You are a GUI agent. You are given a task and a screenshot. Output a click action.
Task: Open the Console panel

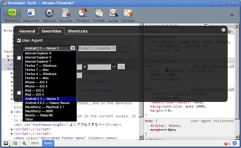pyautogui.click(x=128, y=15)
